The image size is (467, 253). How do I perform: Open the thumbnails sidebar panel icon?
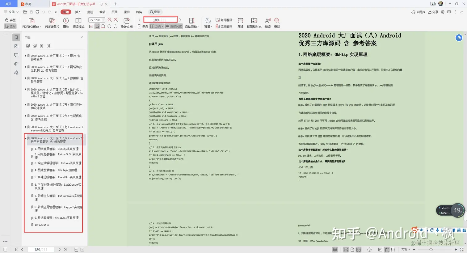coord(16,46)
